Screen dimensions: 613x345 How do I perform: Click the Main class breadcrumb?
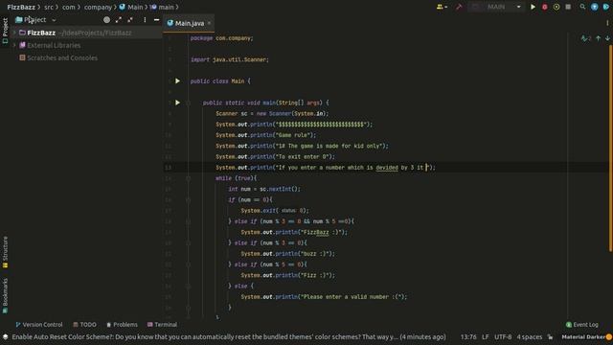tap(131, 7)
